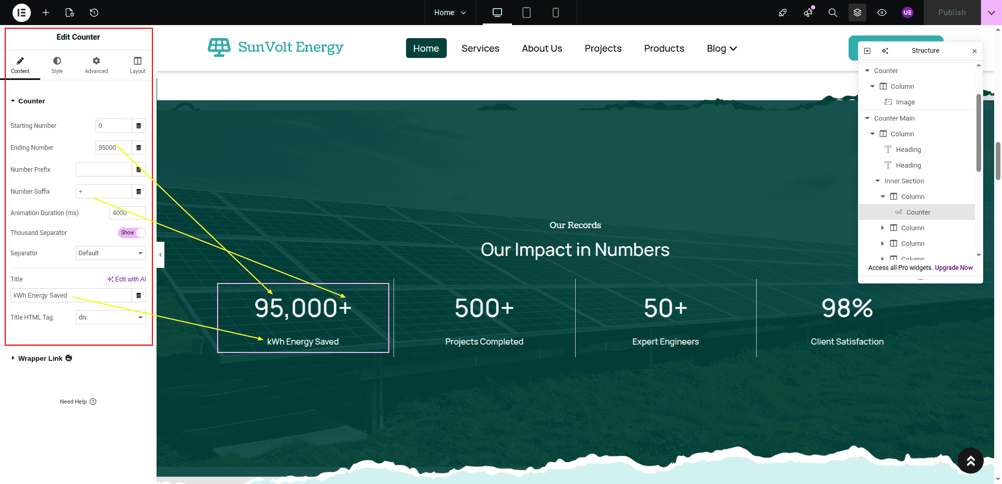Open the Advanced tab

click(x=96, y=65)
